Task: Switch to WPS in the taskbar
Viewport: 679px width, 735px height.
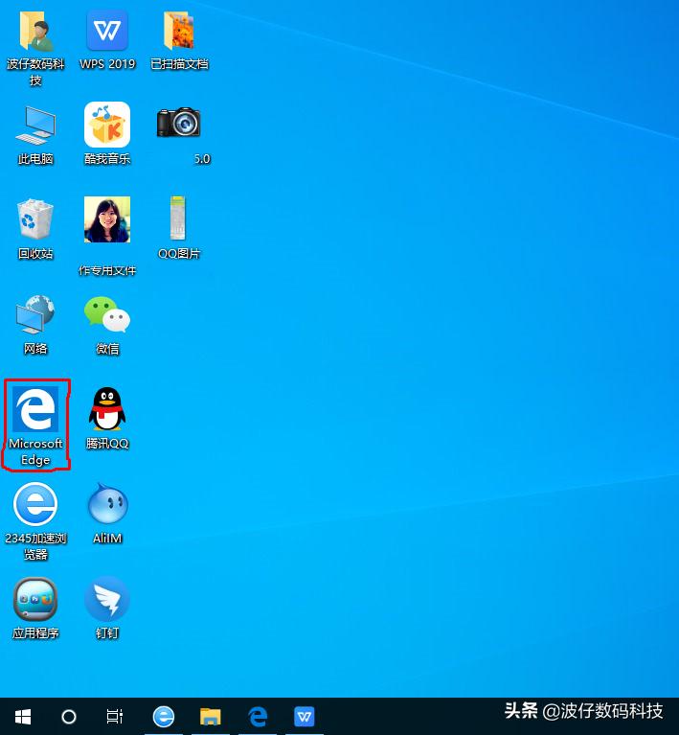Action: 305,716
